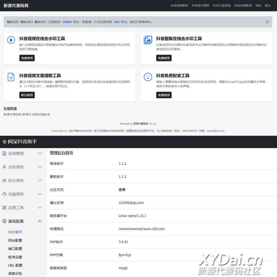Click the video play icon for watermark removal
This screenshot has width=277, height=277.
11,40
